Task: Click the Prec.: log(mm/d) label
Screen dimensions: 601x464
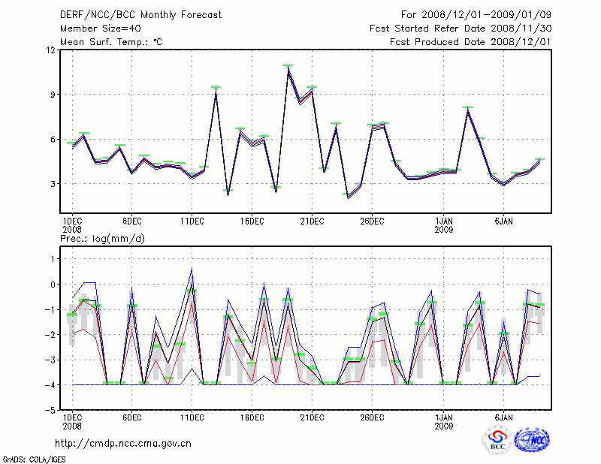Action: click(x=103, y=238)
